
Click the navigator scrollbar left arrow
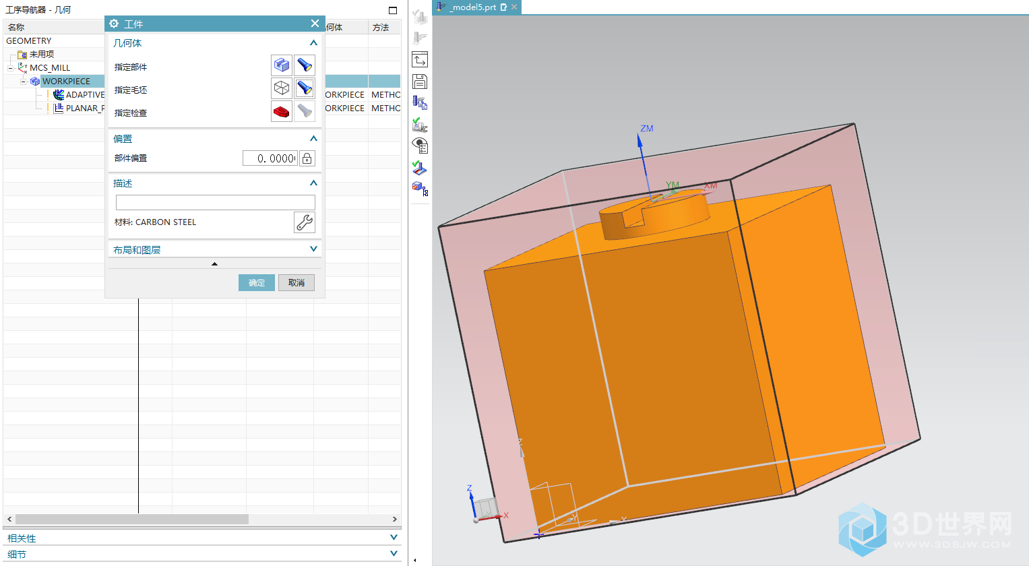click(x=9, y=519)
